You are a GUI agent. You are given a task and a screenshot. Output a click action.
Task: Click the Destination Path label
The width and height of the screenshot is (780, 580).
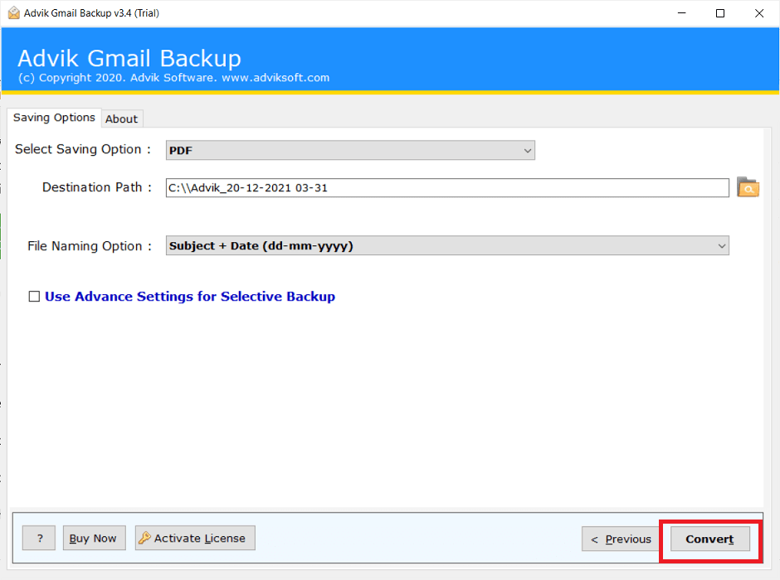(96, 187)
